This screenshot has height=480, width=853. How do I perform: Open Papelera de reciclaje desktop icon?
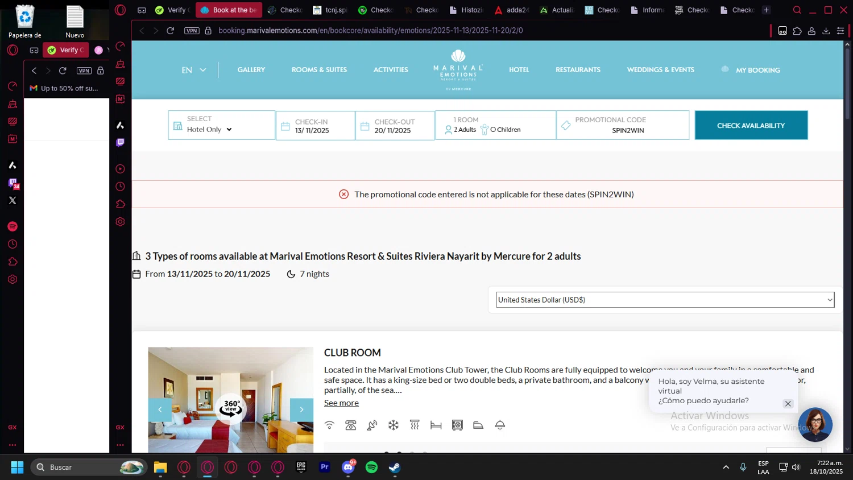(24, 22)
